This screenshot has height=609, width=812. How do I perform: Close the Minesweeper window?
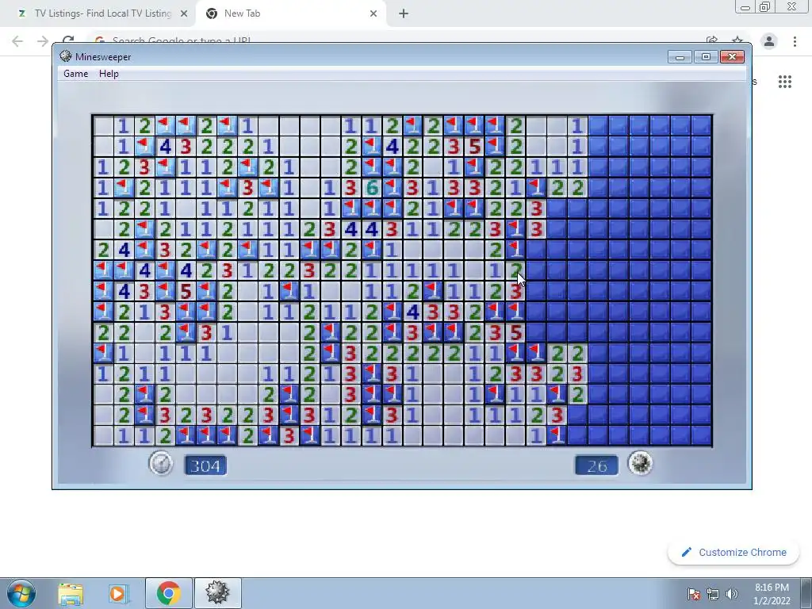732,56
